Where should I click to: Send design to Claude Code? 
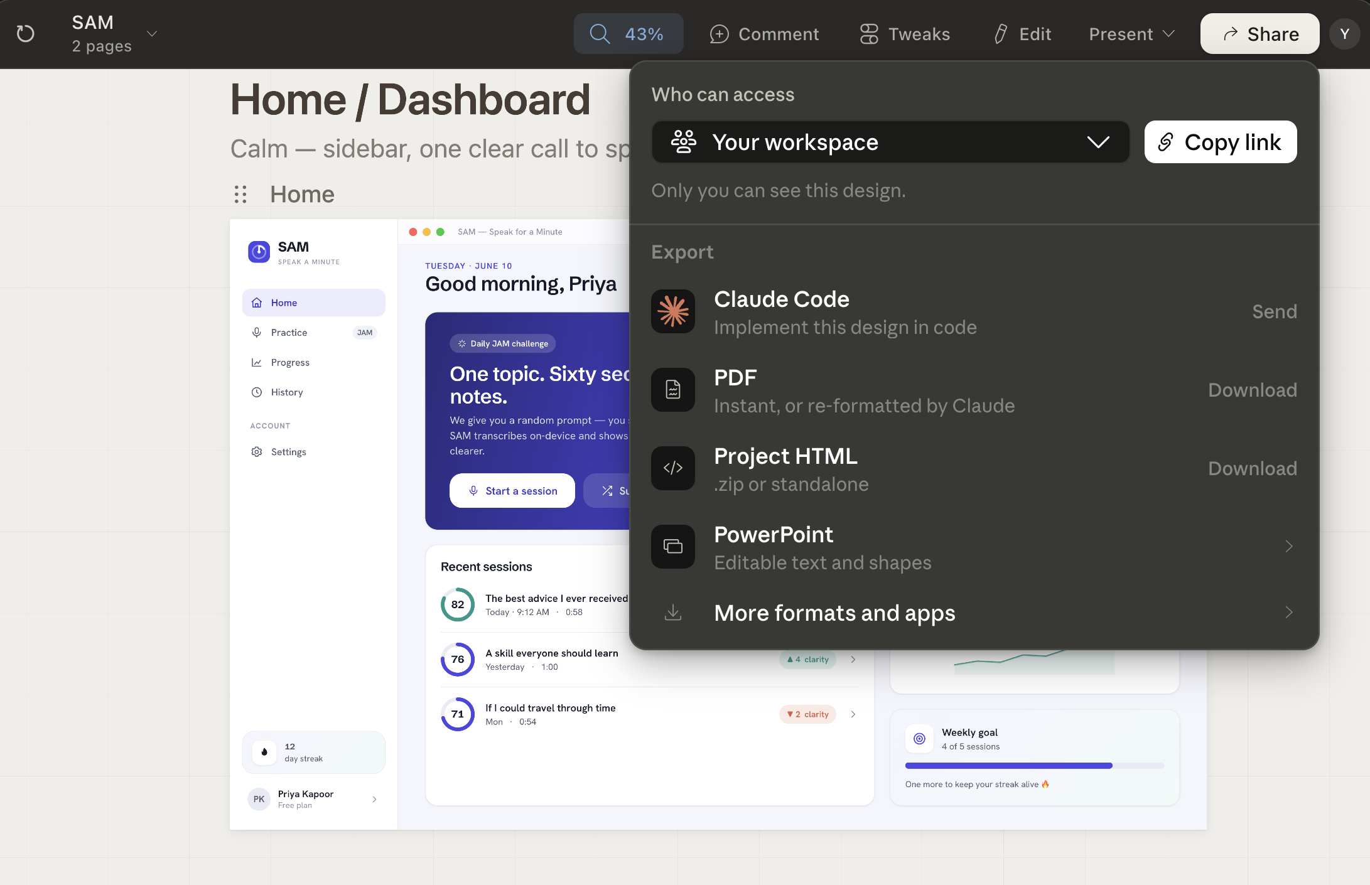coord(1274,311)
